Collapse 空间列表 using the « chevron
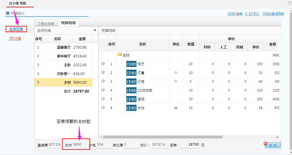 pyautogui.click(x=95, y=30)
